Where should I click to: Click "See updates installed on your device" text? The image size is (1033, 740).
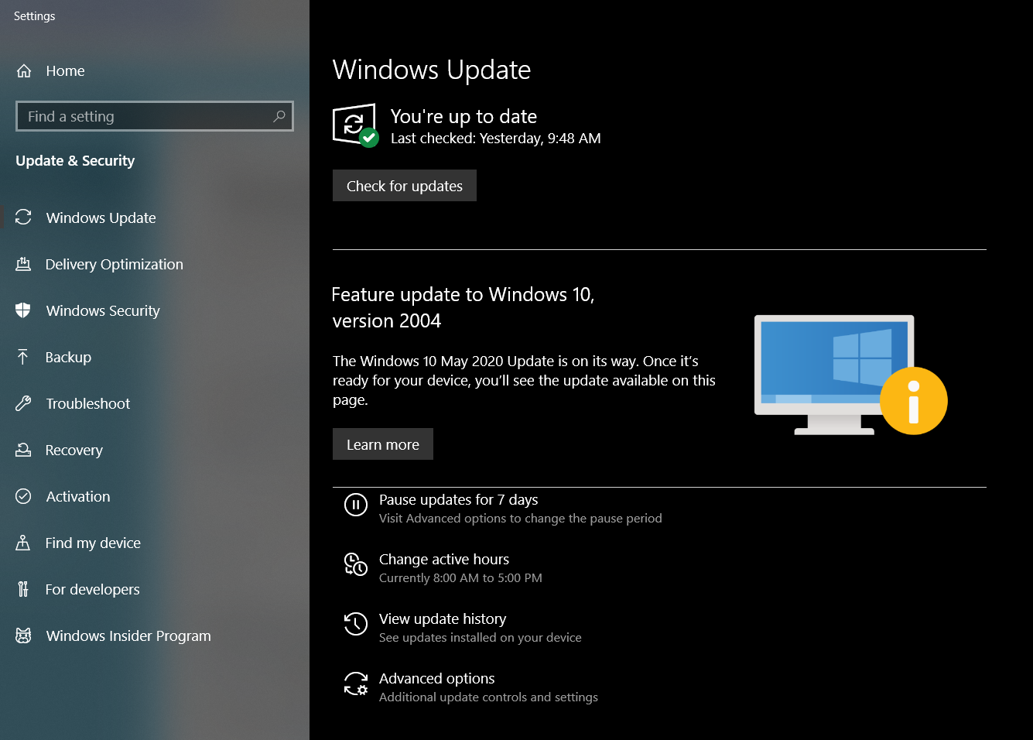(x=481, y=638)
